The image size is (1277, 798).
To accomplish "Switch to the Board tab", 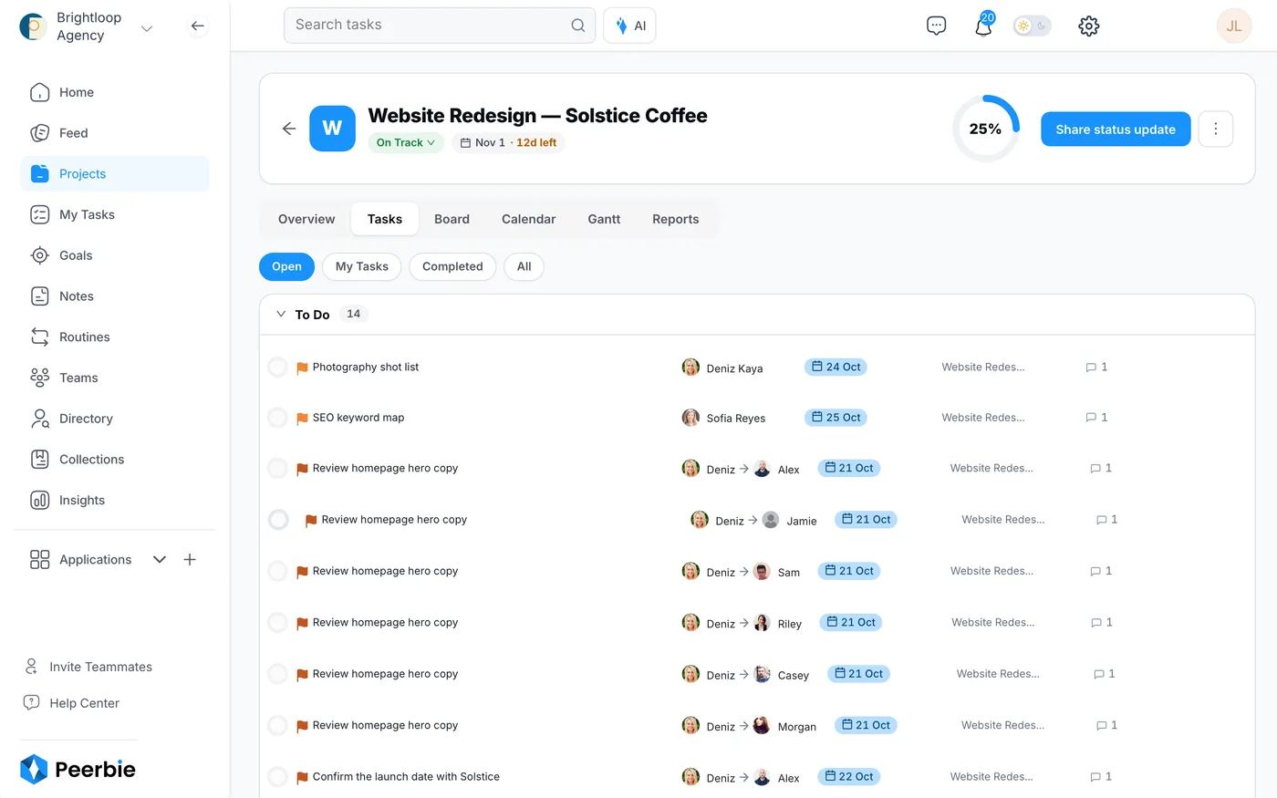I will 452,219.
